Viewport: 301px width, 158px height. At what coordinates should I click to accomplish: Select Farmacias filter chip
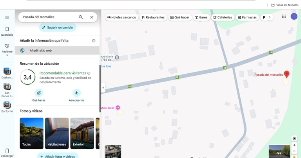[247, 17]
